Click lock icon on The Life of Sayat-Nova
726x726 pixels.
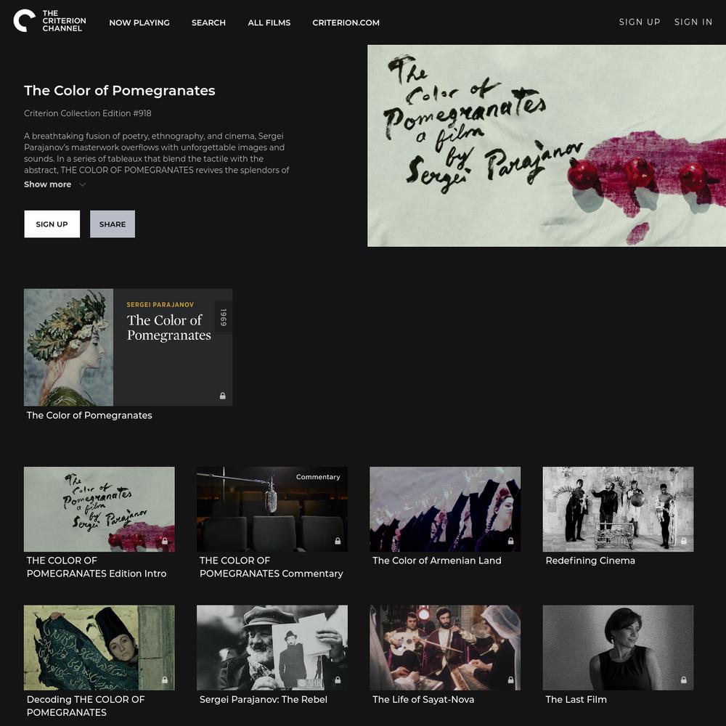pyautogui.click(x=510, y=680)
